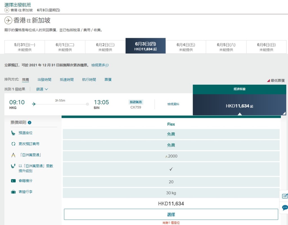This screenshot has height=225, width=288.
Task: Open the 以「亞洲萬里通」里數提升級別 link
Action: click(x=36, y=168)
